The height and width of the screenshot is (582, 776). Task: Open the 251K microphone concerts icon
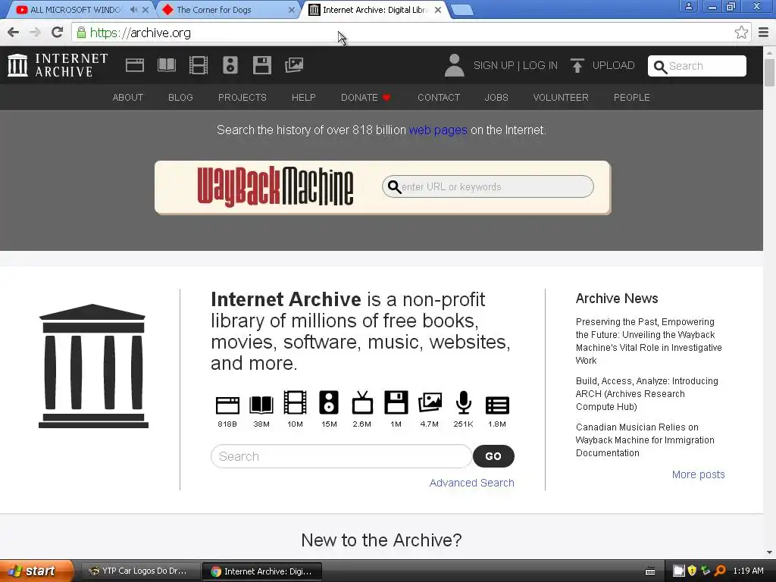(463, 402)
